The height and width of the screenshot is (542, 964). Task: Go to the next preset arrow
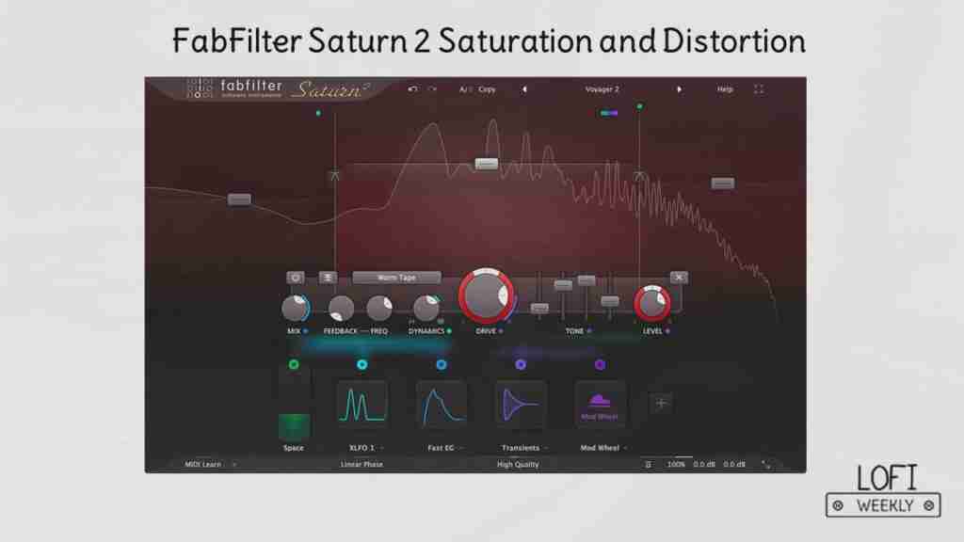[x=679, y=89]
